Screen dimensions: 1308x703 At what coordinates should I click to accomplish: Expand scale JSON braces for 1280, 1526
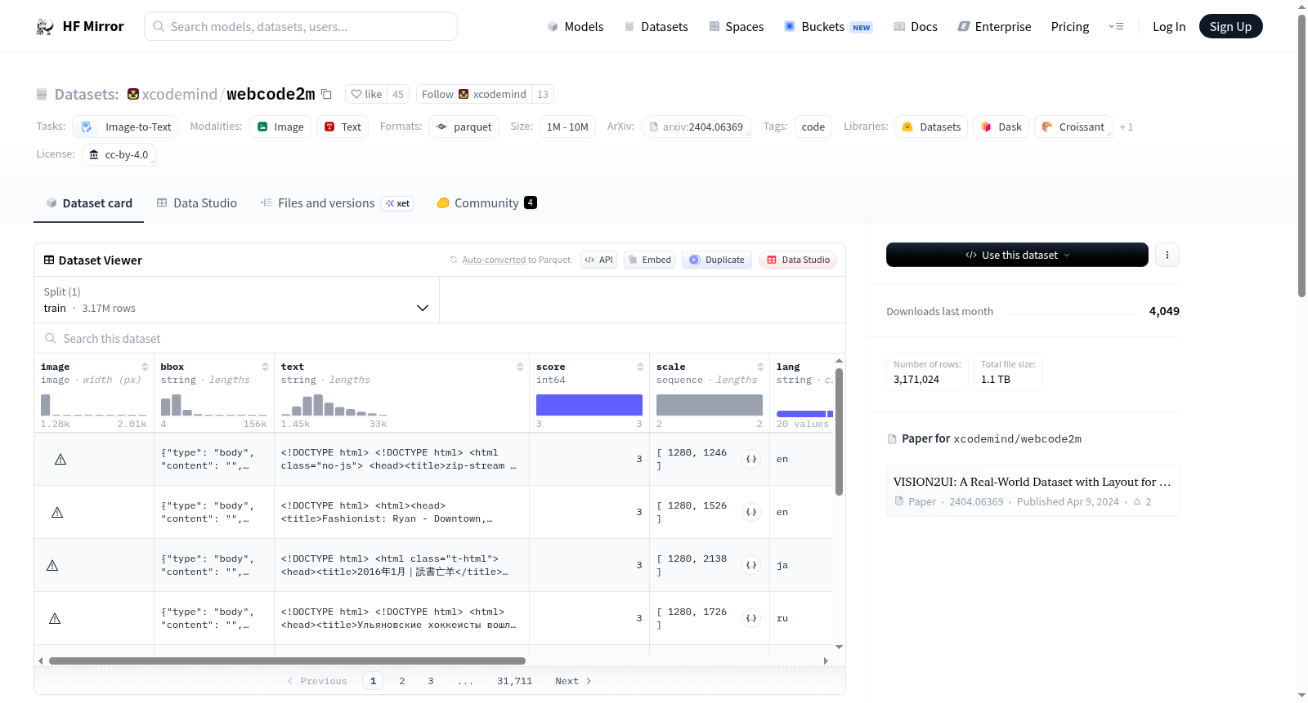point(751,512)
